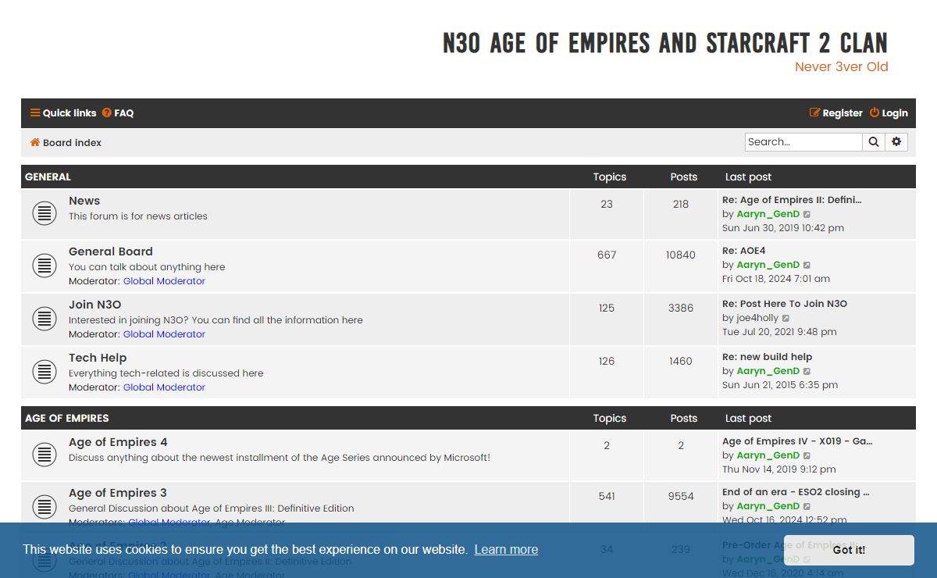The height and width of the screenshot is (578, 937).
Task: Open the Tech Help forum
Action: click(98, 358)
